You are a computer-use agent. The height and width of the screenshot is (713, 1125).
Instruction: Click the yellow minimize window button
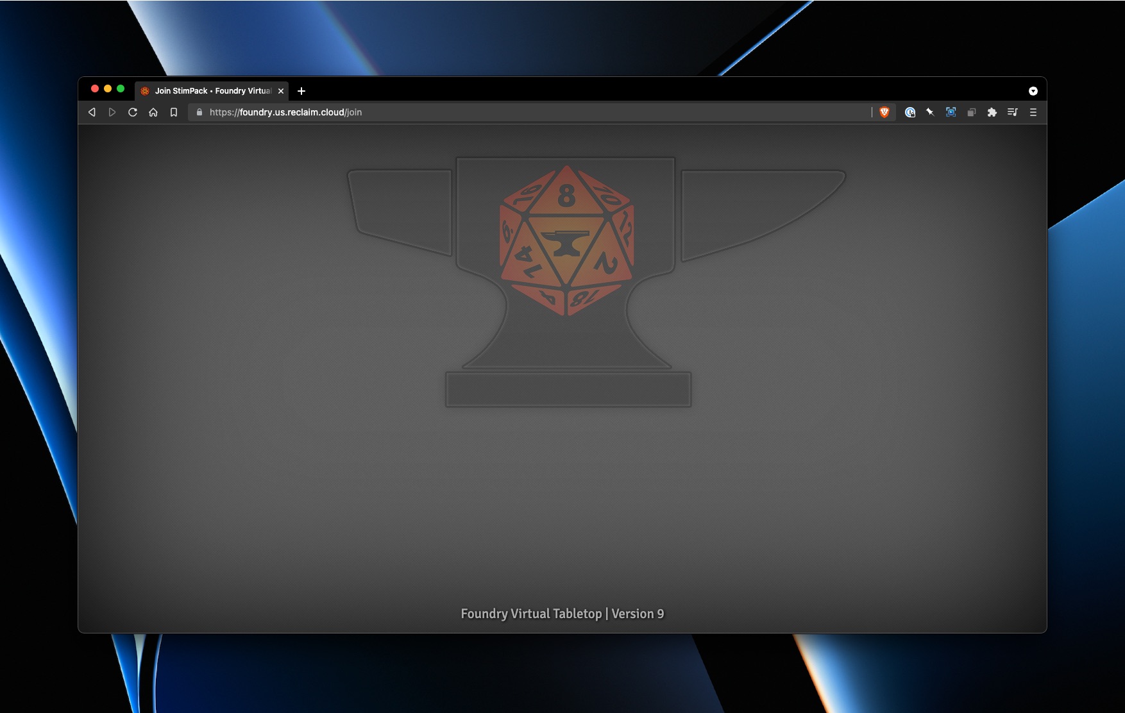coord(108,88)
